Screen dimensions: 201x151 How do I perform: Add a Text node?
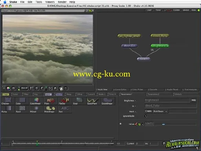(65, 109)
